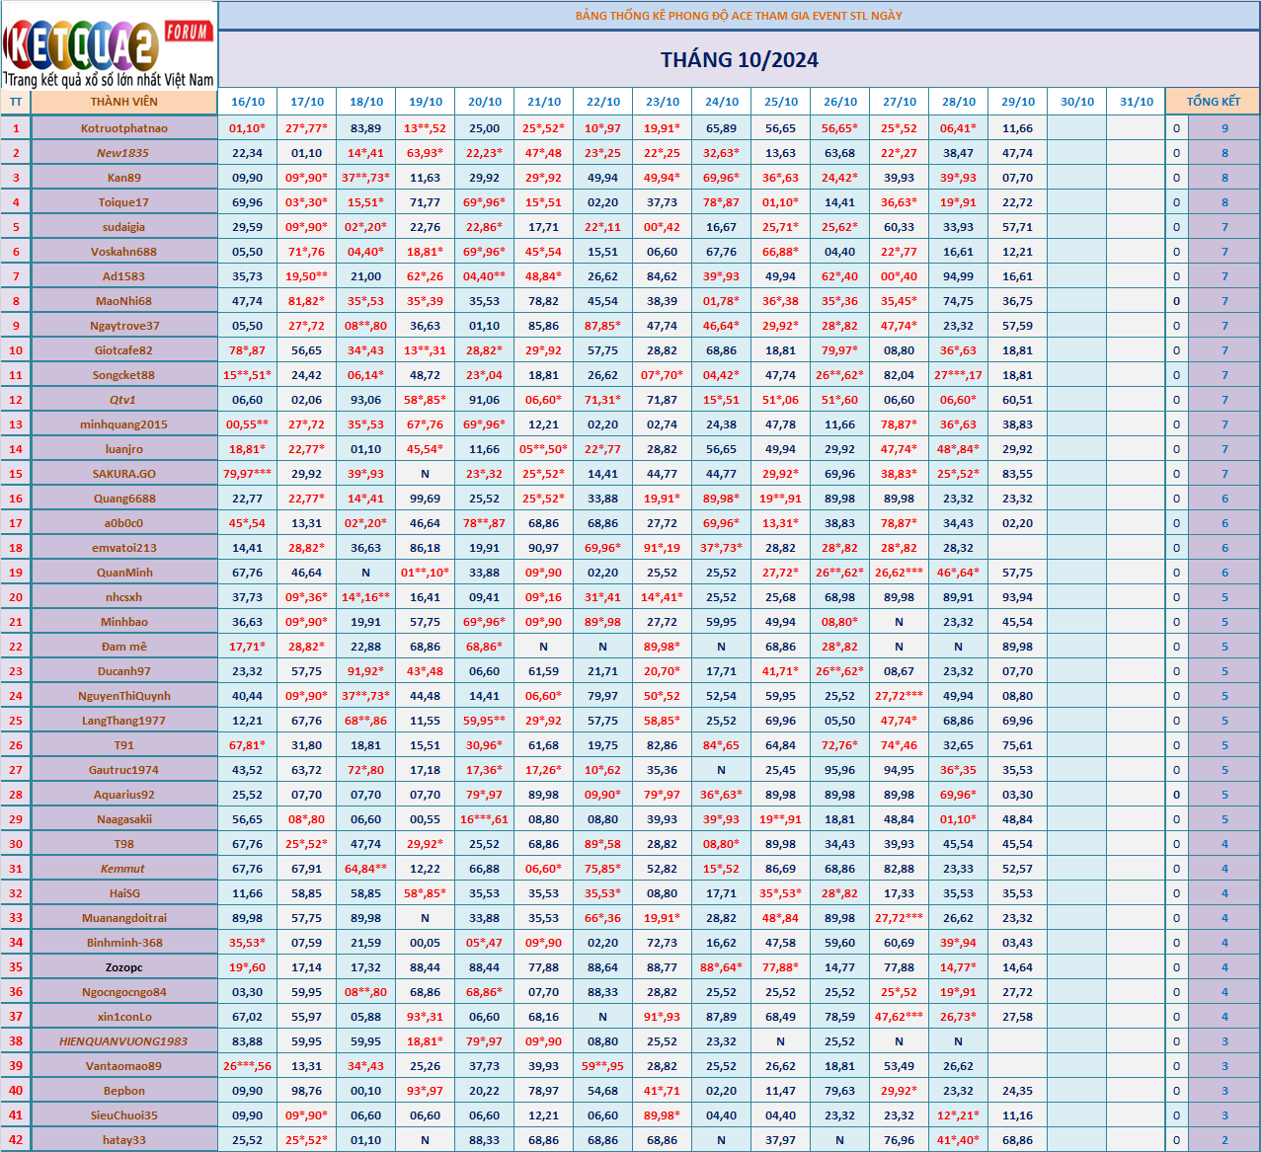Select T91's 16/10 cell 67,81*
The width and height of the screenshot is (1261, 1152).
click(248, 745)
